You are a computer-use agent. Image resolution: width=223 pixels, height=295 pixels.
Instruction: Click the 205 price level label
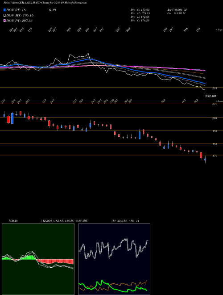click(x=215, y=118)
